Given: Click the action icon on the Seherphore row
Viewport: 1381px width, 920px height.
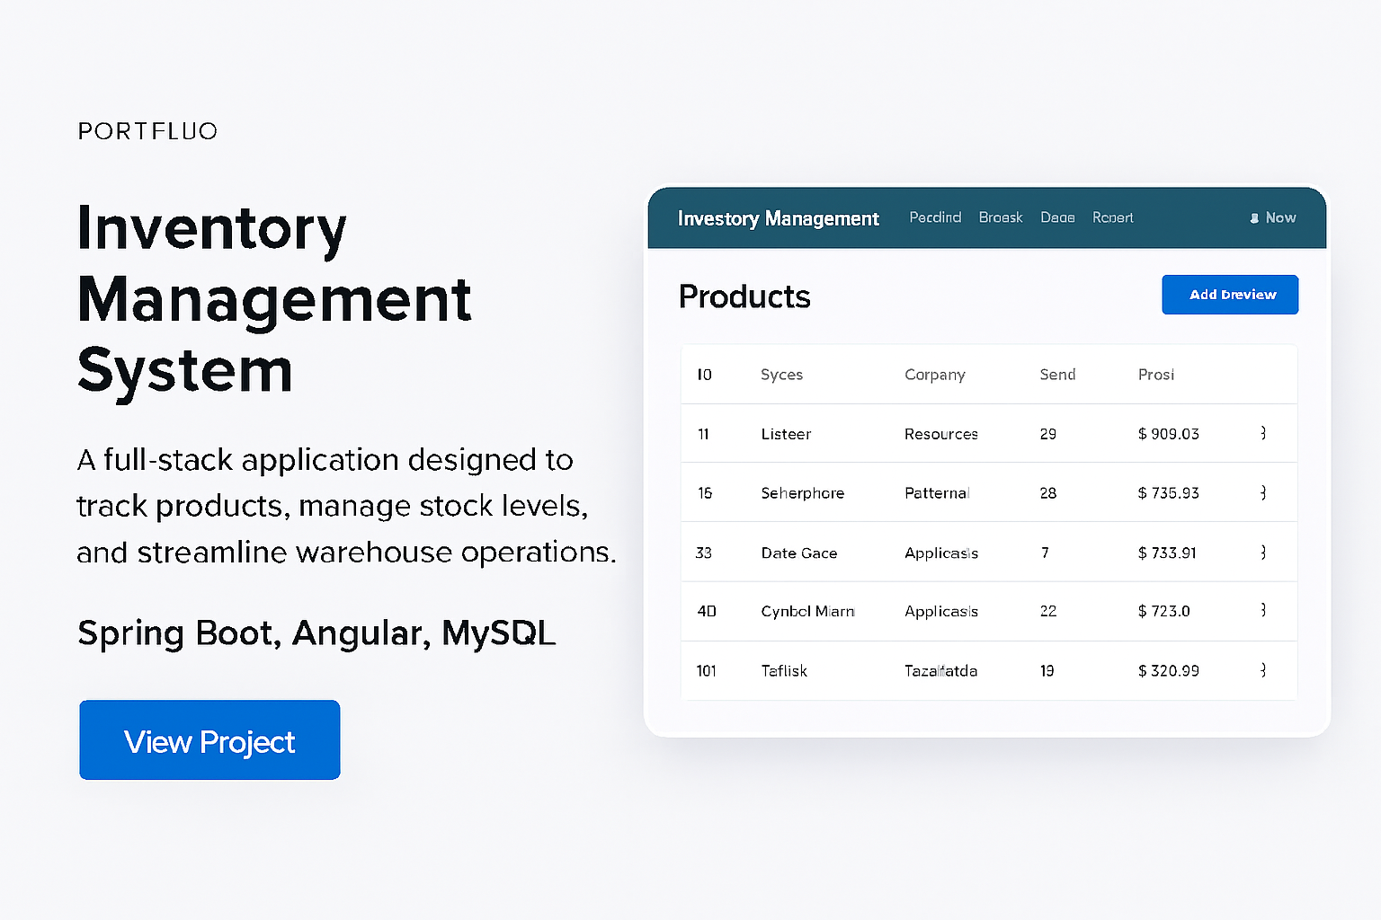Looking at the screenshot, I should pos(1262,492).
